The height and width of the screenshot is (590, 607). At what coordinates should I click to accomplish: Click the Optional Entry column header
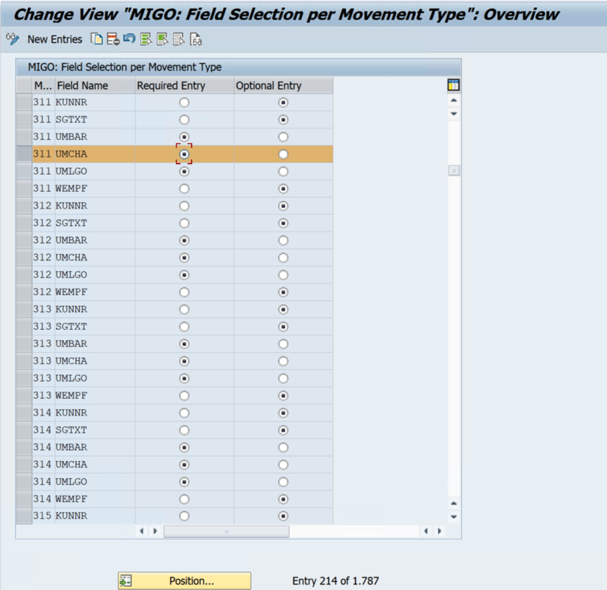(x=283, y=85)
